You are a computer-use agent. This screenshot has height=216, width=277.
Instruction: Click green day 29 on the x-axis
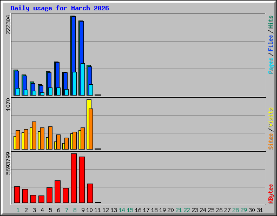tap(243, 210)
